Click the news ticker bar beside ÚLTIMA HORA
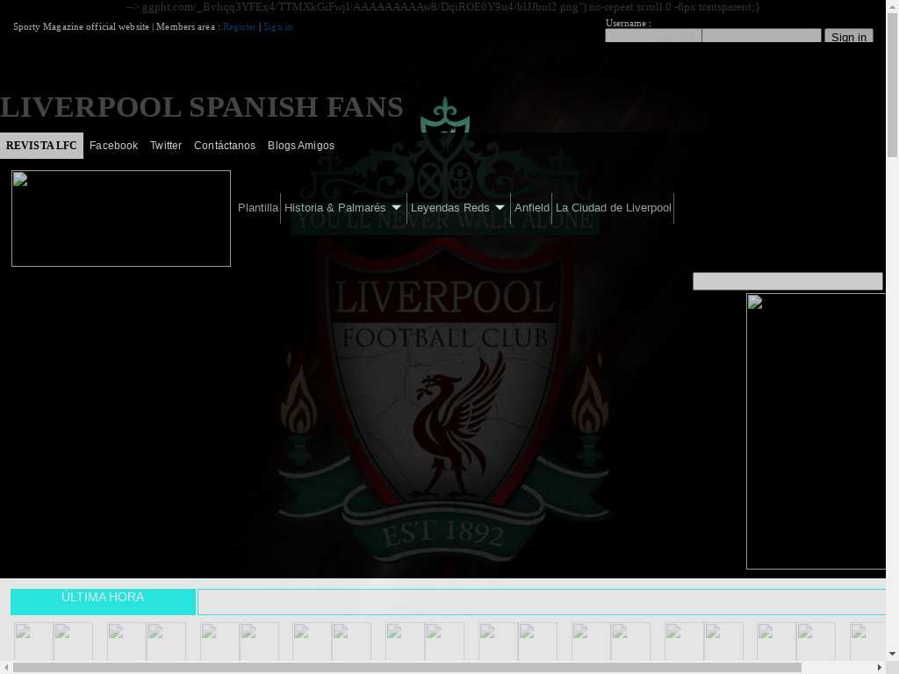Image resolution: width=899 pixels, height=674 pixels. [541, 602]
